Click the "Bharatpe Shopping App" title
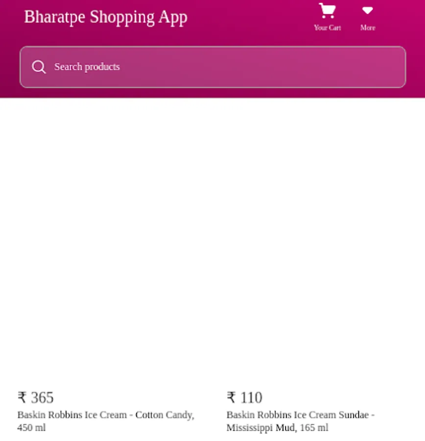The height and width of the screenshot is (441, 425). coord(106,17)
